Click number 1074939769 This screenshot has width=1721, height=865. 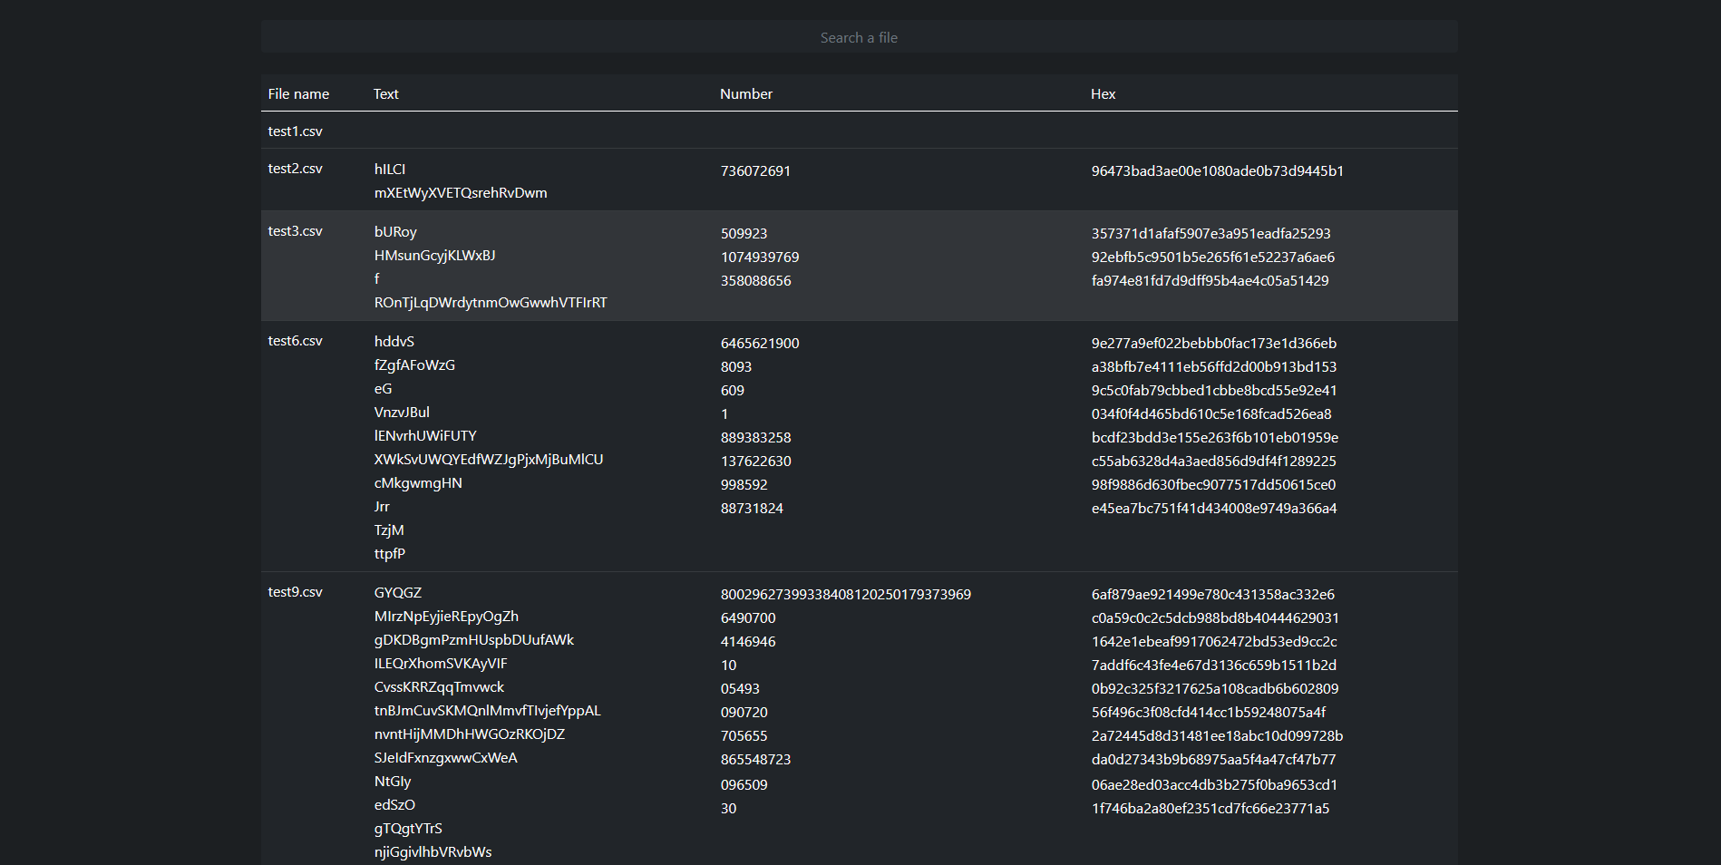tap(760, 258)
